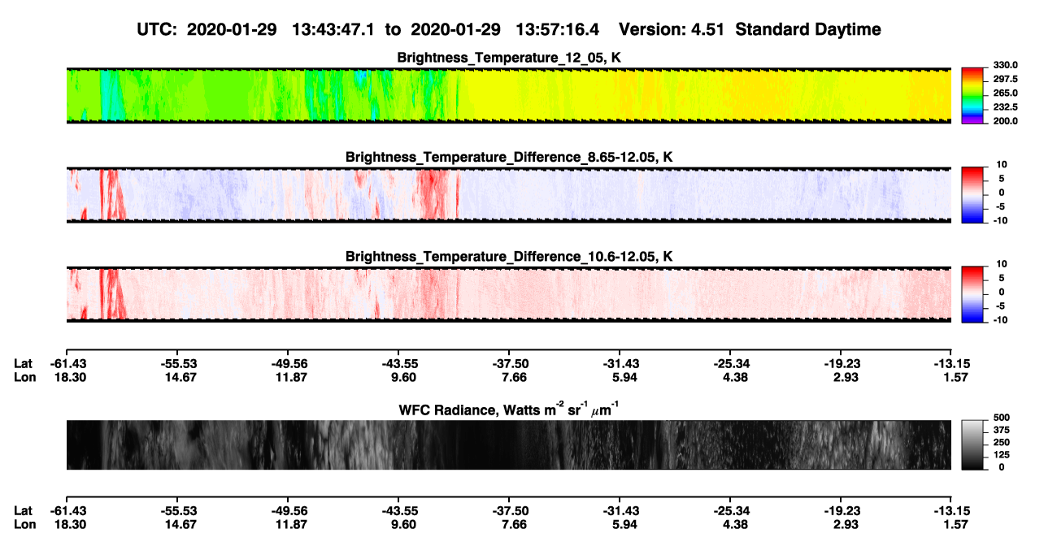This screenshot has width=1057, height=542.
Task: Click latitude -19.23 on the upper axis
Action: [x=842, y=363]
